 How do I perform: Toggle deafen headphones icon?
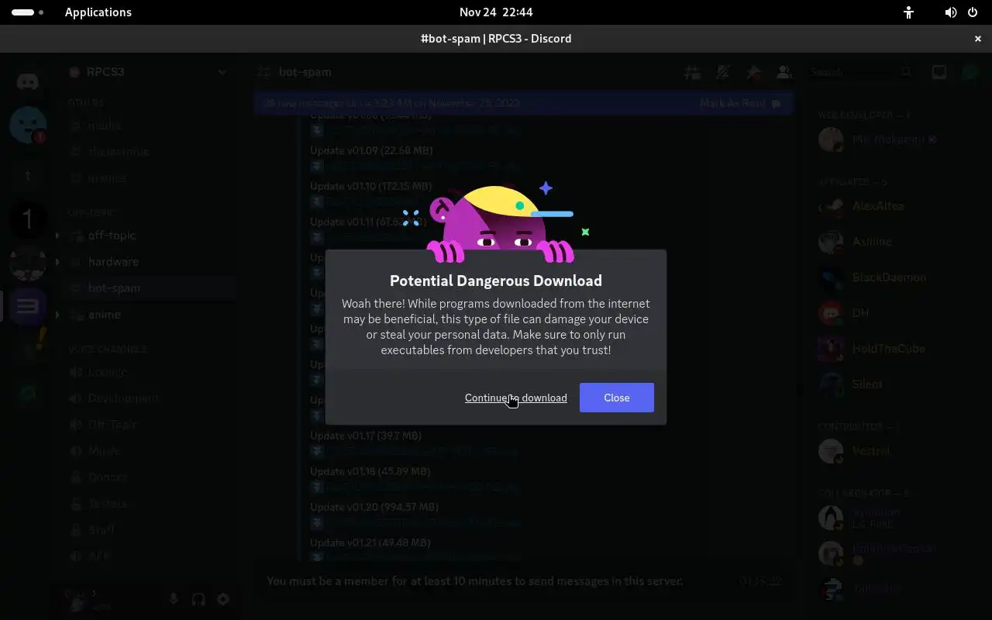[x=198, y=599]
